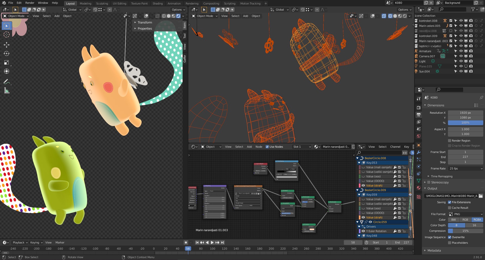The width and height of the screenshot is (485, 260).
Task: Choose the combined Transform tool
Action: pyautogui.click(x=7, y=71)
